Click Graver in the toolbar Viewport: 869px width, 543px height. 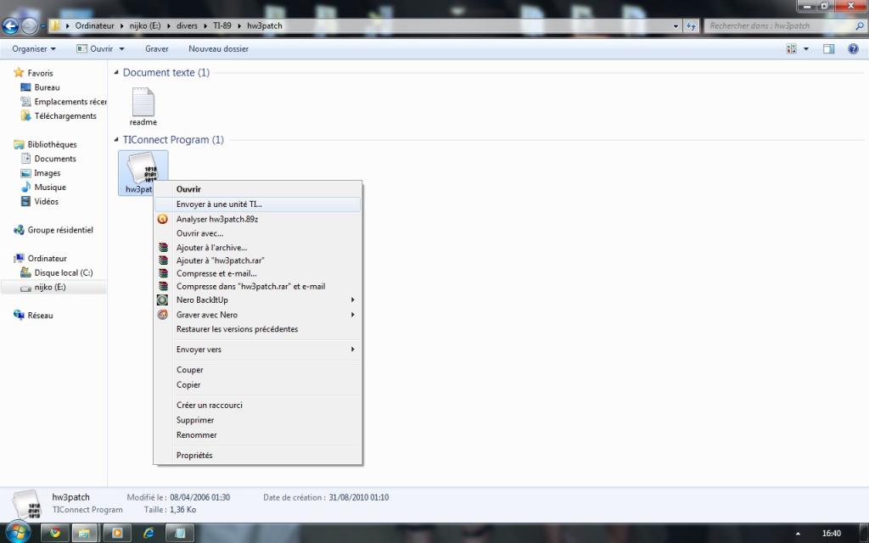[x=157, y=48]
